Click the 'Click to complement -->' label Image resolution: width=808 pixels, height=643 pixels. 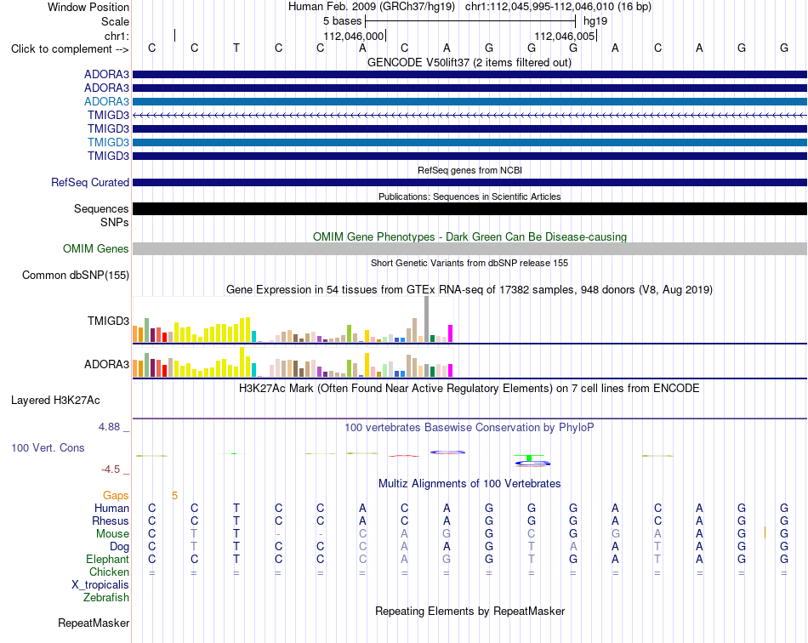click(x=70, y=49)
